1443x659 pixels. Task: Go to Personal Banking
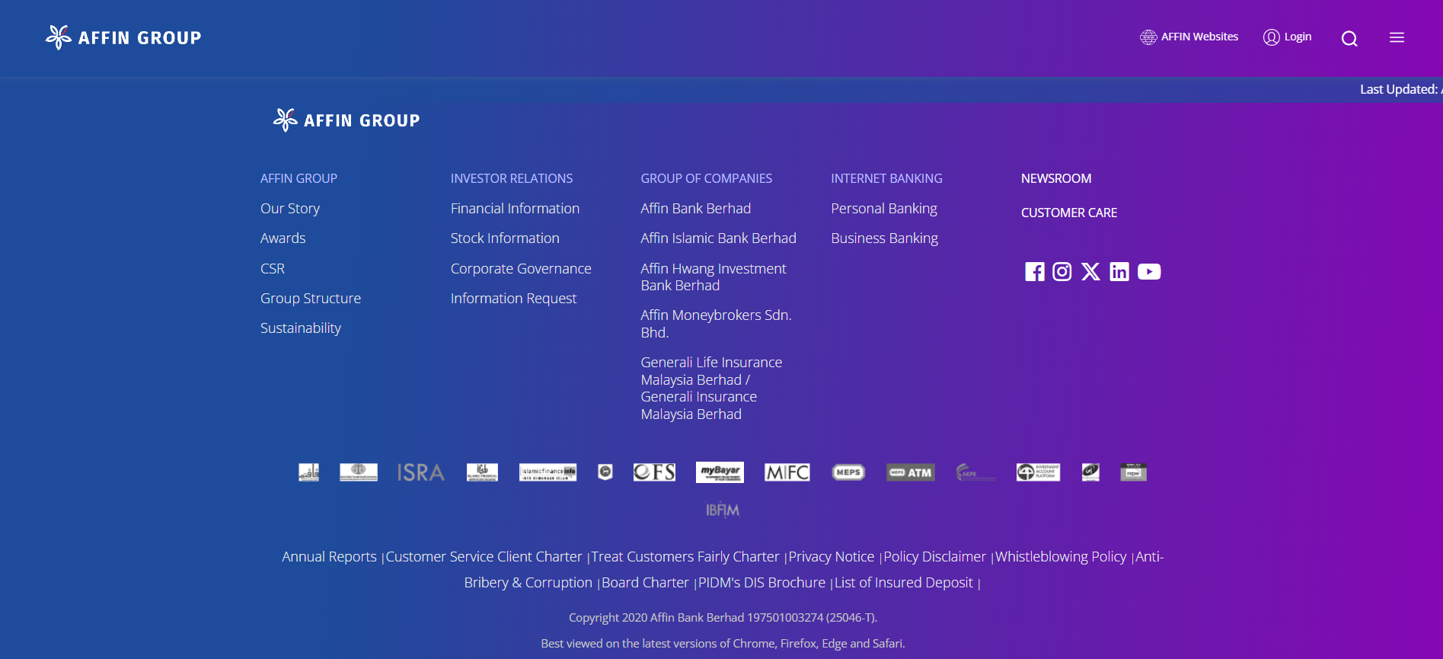[x=884, y=209]
